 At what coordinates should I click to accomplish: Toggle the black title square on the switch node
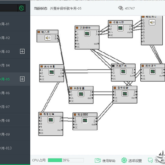pyautogui.click(x=113, y=66)
